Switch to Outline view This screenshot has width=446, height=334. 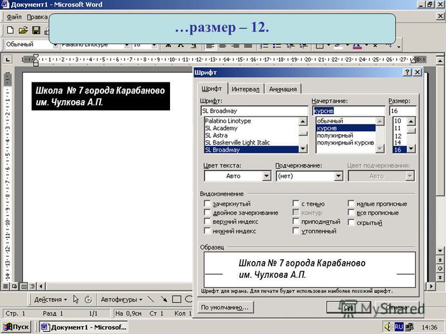tap(32, 286)
